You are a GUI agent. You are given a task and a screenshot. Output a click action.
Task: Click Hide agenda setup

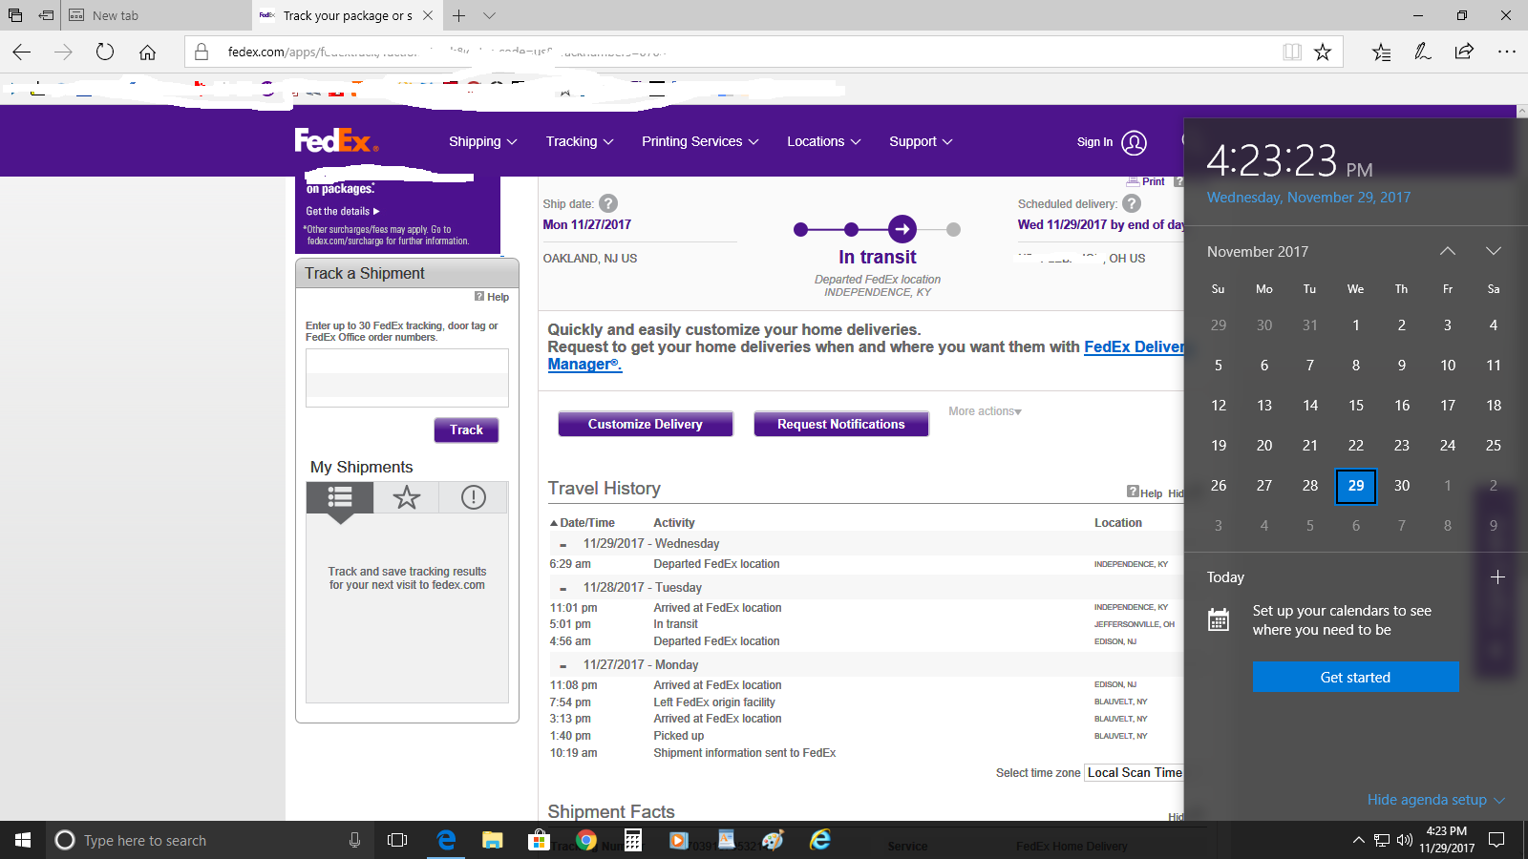point(1435,800)
